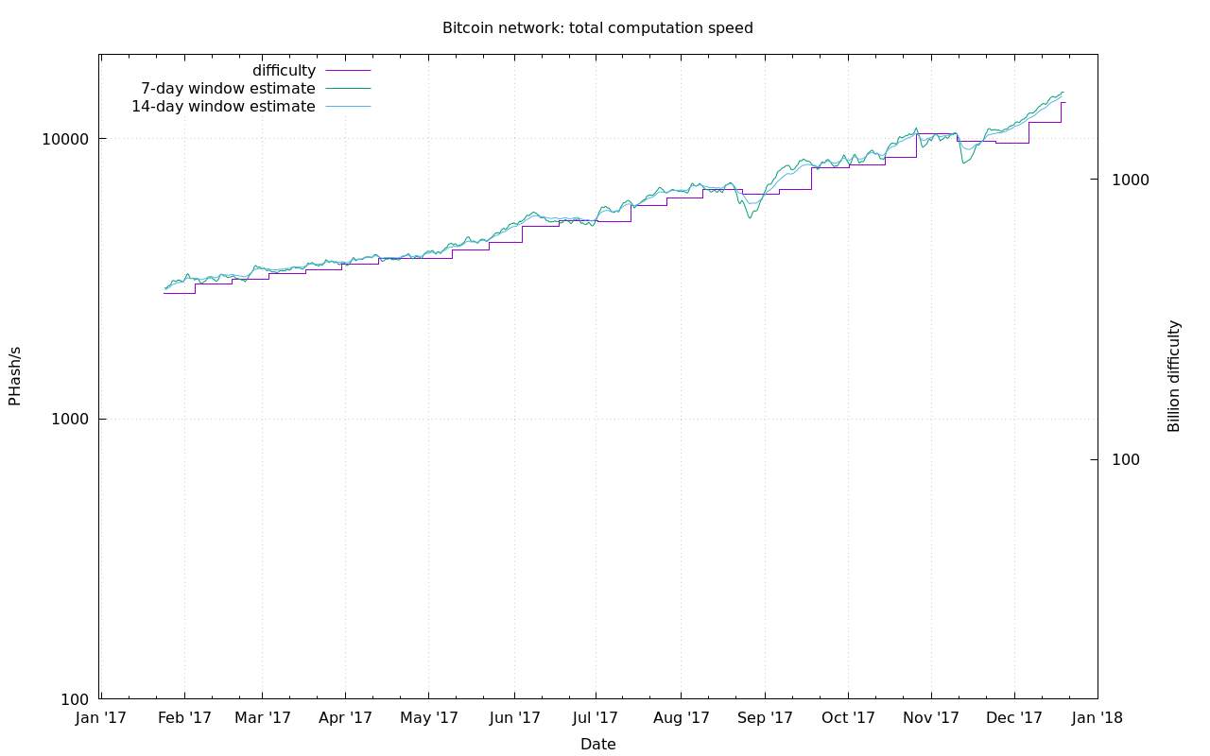This screenshot has height=756, width=1210.
Task: Click the 10000 tick on the PHash/s axis
Action: (65, 139)
